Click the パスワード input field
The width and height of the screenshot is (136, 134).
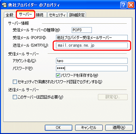tap(92, 68)
